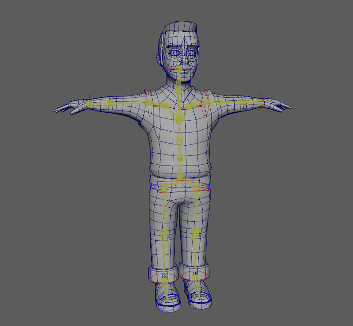Select the shoulder joint in the screen-right red ellipse
The image size is (353, 326).
point(205,103)
